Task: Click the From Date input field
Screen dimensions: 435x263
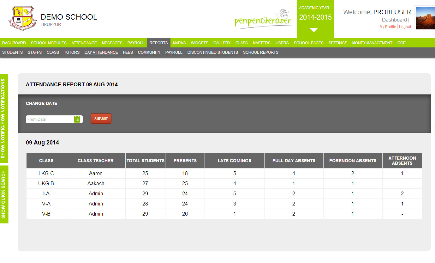Action: pyautogui.click(x=50, y=119)
